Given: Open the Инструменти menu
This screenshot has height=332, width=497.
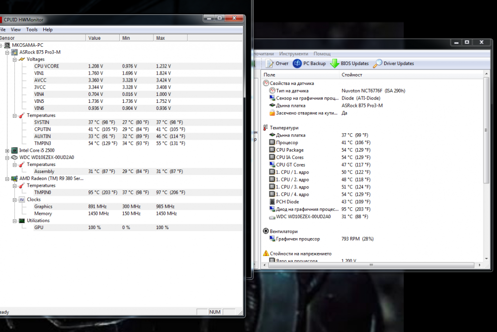Looking at the screenshot, I should click(294, 54).
